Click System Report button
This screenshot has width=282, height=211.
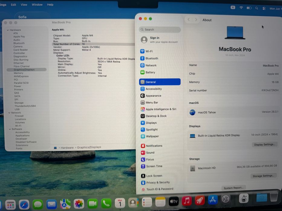pyautogui.click(x=233, y=188)
